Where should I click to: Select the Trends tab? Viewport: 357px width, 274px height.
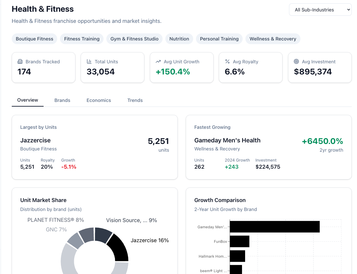(135, 100)
